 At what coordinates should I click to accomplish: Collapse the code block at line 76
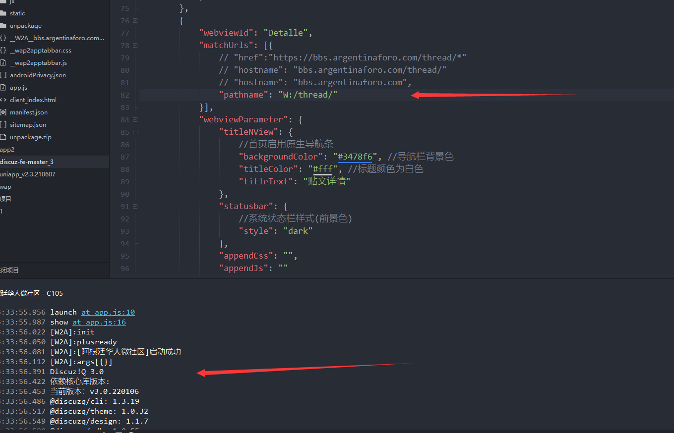135,21
